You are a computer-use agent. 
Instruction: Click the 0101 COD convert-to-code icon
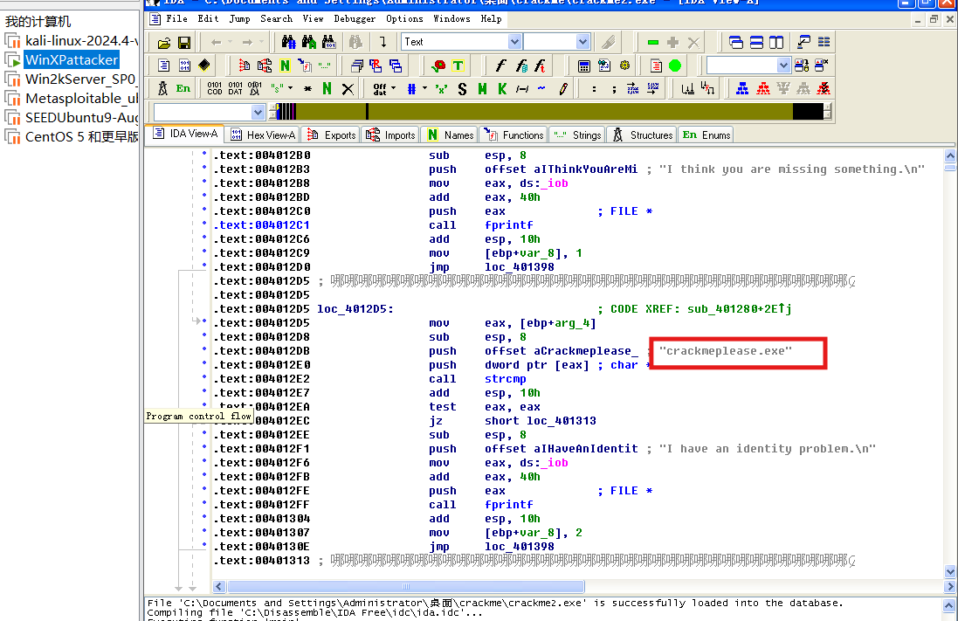[215, 88]
